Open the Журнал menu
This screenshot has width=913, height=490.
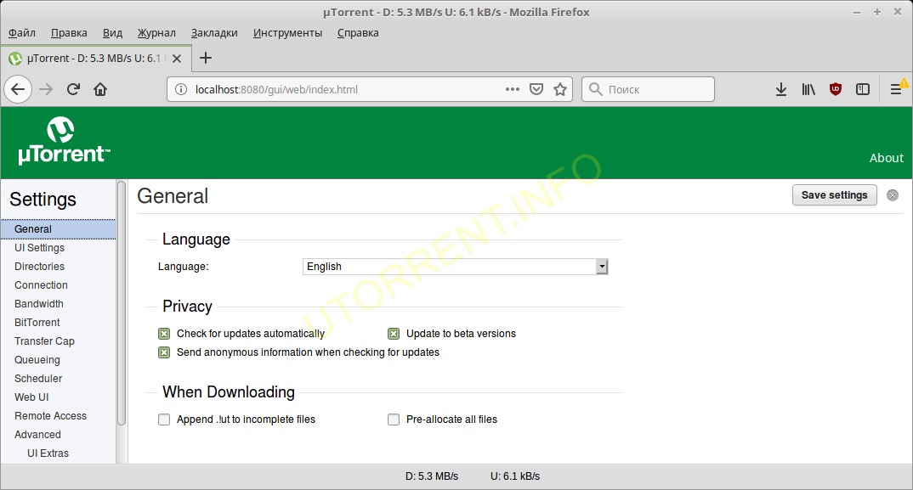(x=156, y=32)
